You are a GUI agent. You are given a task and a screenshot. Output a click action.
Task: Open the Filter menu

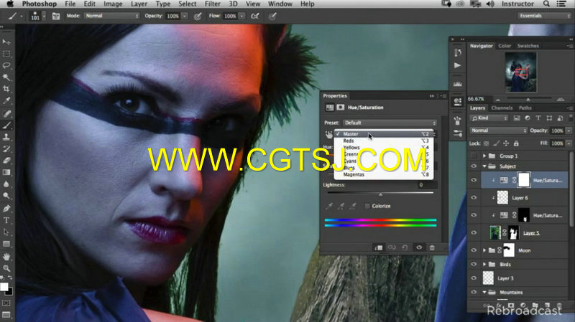tap(212, 4)
